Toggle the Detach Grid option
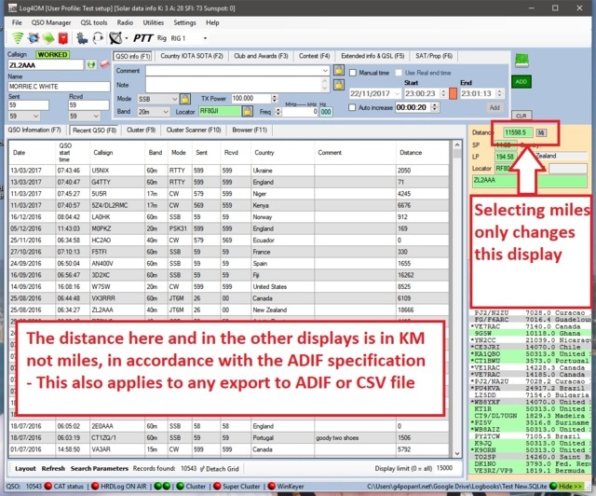The image size is (596, 496). click(x=220, y=469)
